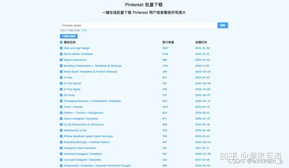Open the 3D Icons board
This screenshot has width=289, height=168.
coord(69,95)
